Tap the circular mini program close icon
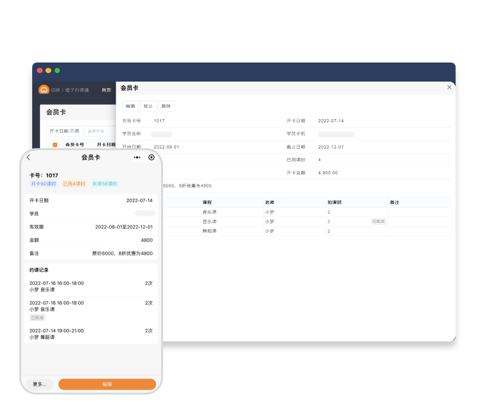Screen dimensions: 497x404 pos(151,157)
